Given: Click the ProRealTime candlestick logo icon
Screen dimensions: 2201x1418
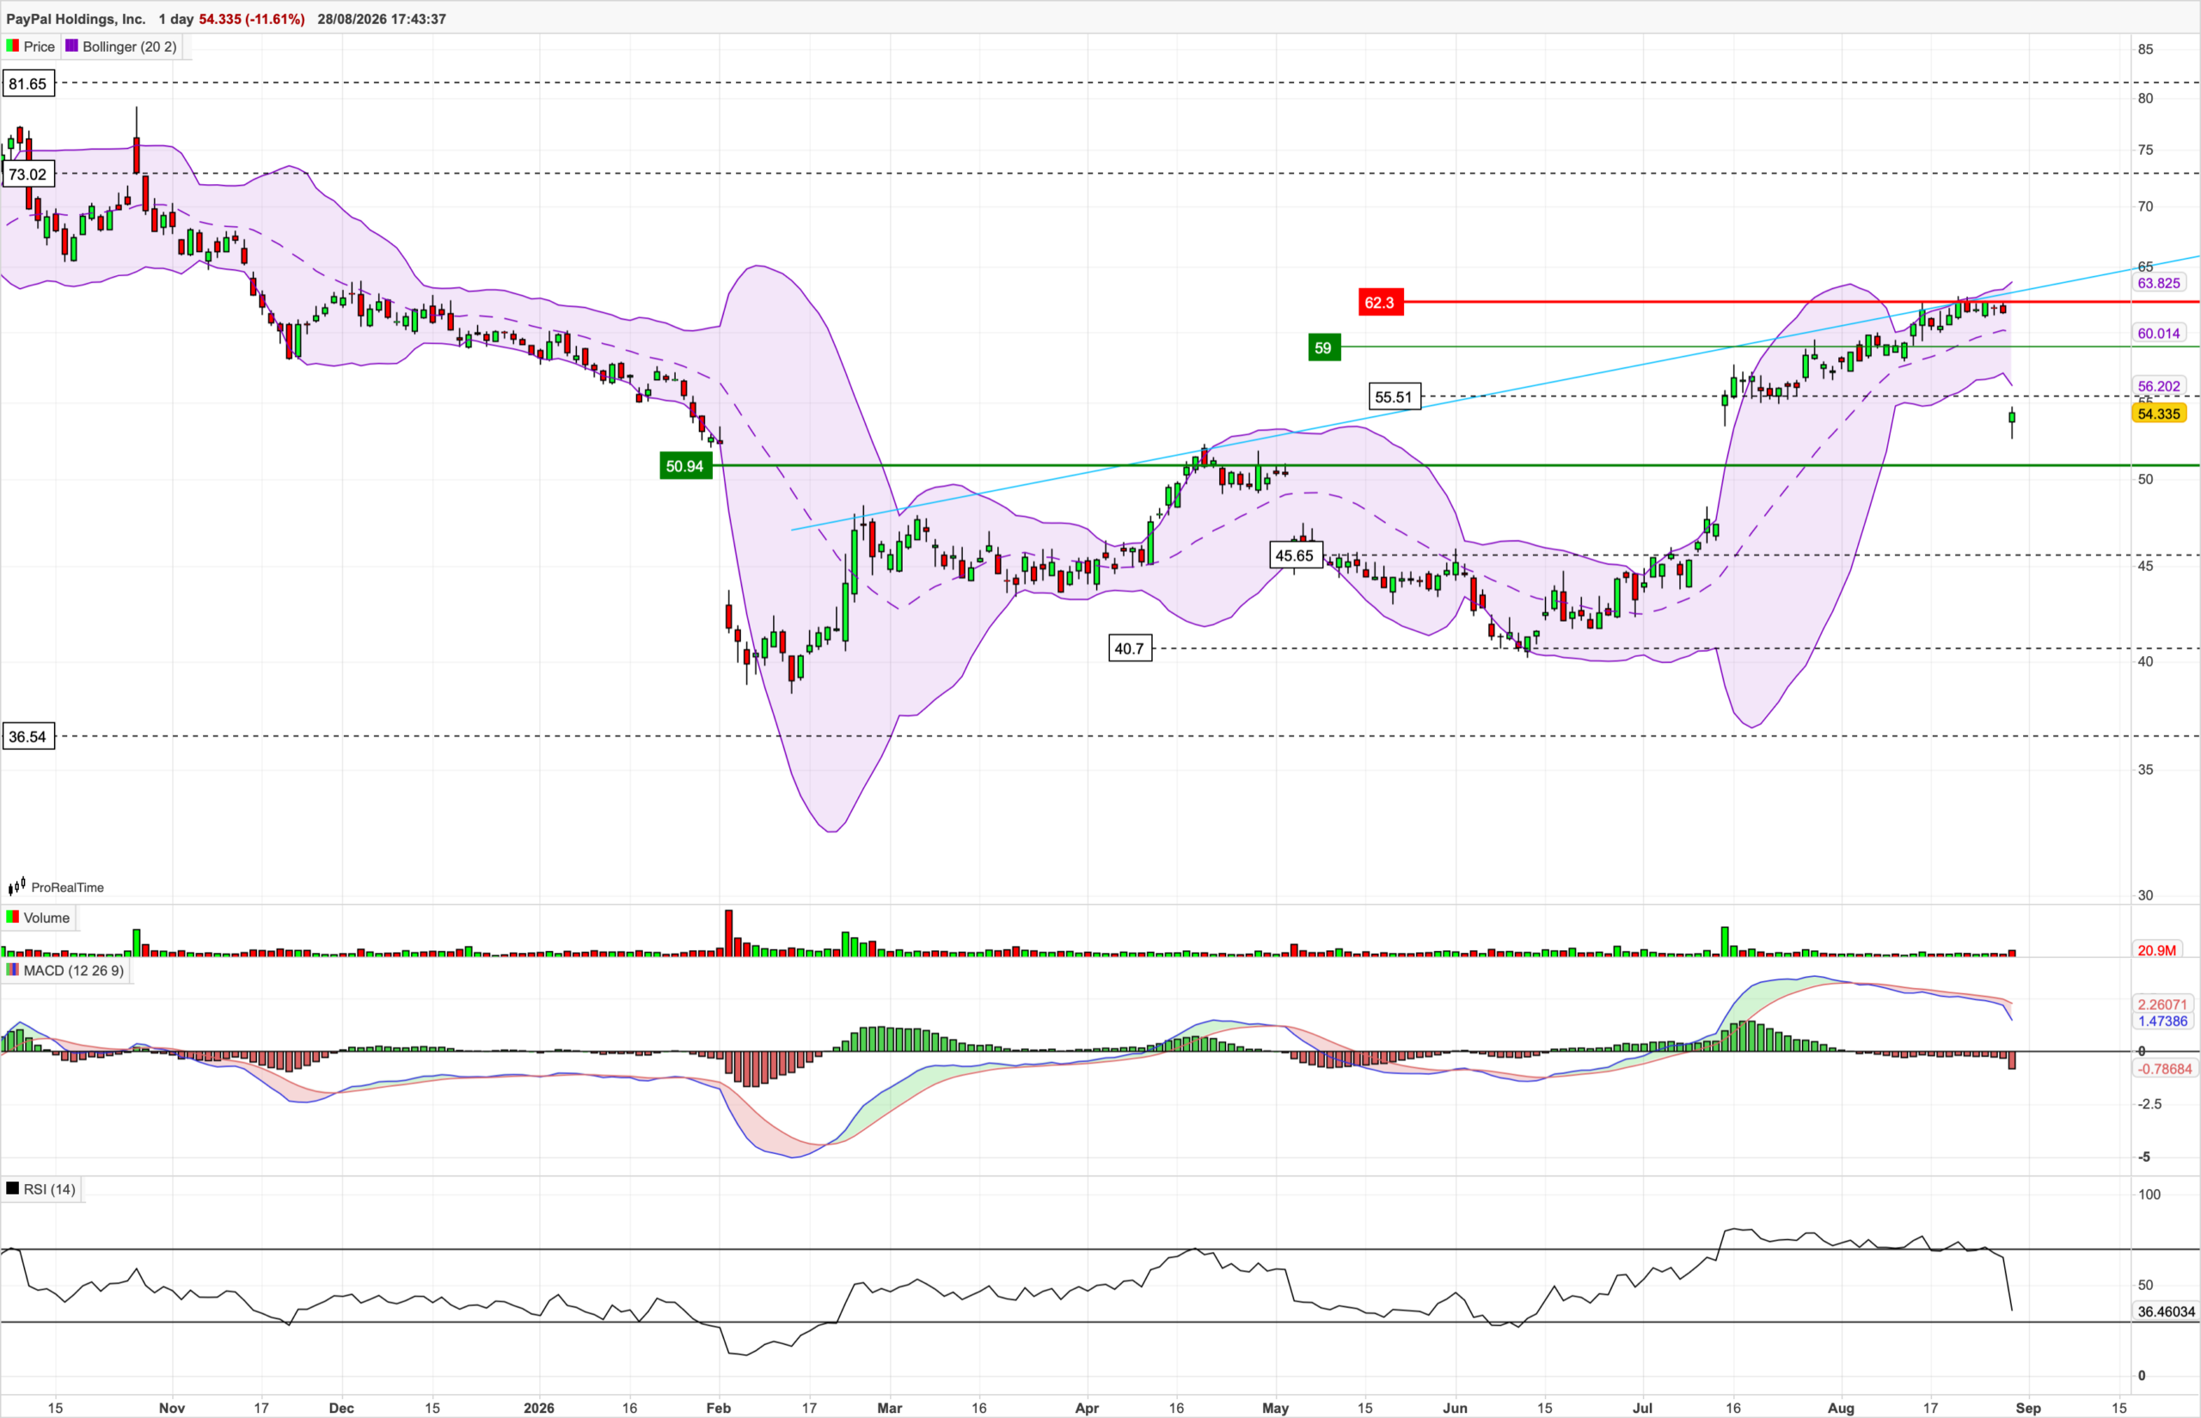Looking at the screenshot, I should point(16,887).
